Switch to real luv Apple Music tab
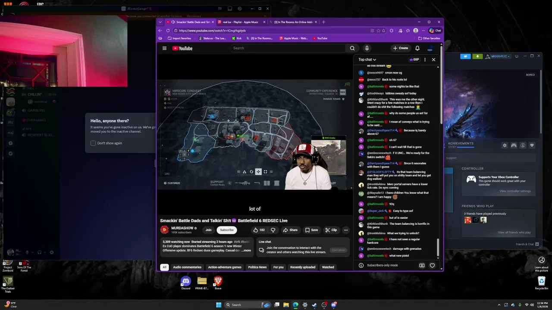552x310 pixels. [240, 22]
